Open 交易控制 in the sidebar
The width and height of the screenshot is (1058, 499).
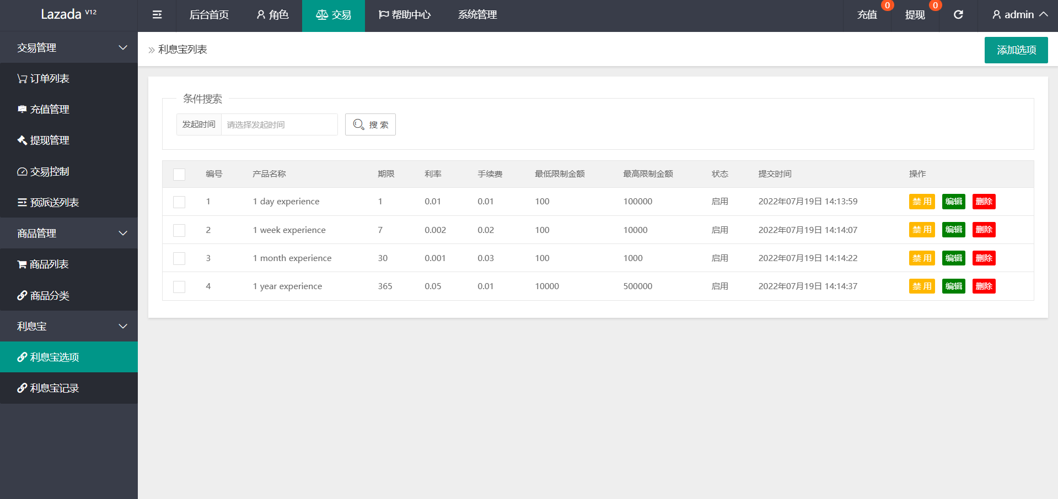(x=69, y=172)
